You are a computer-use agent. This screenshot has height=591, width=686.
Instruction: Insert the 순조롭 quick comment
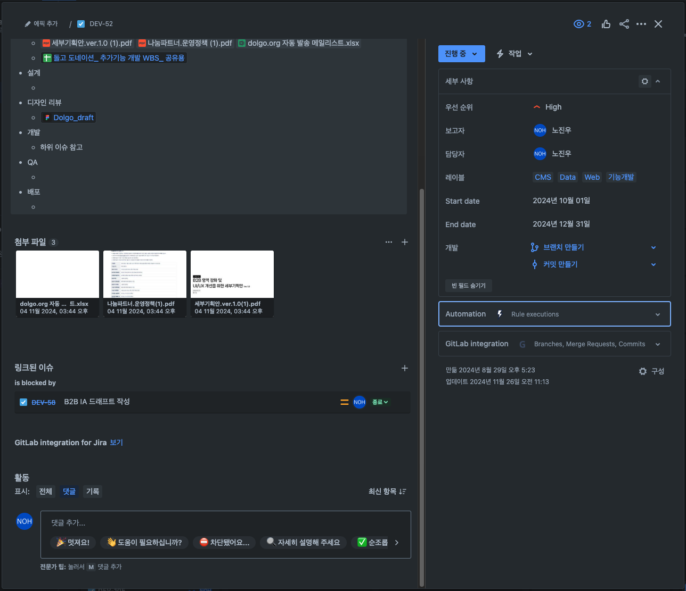[373, 543]
